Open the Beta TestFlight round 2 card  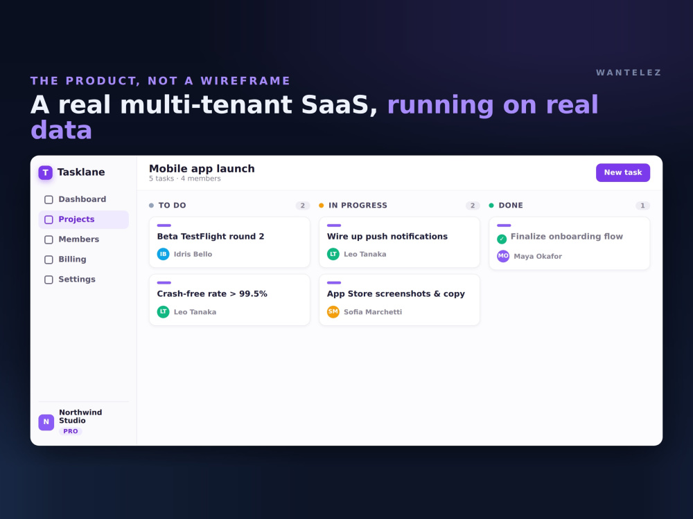pyautogui.click(x=229, y=242)
